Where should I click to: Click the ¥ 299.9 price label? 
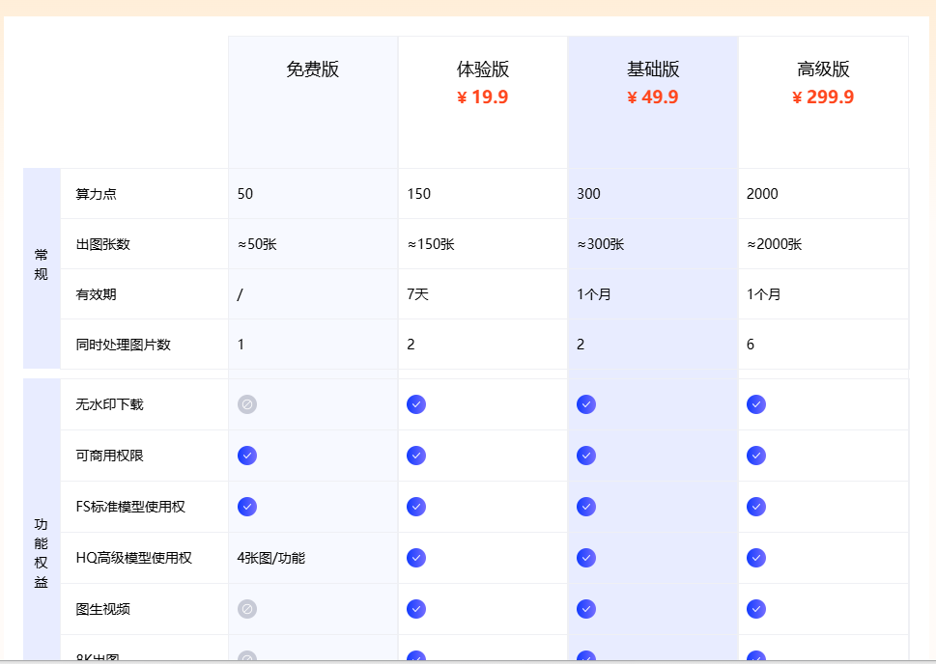click(x=823, y=97)
